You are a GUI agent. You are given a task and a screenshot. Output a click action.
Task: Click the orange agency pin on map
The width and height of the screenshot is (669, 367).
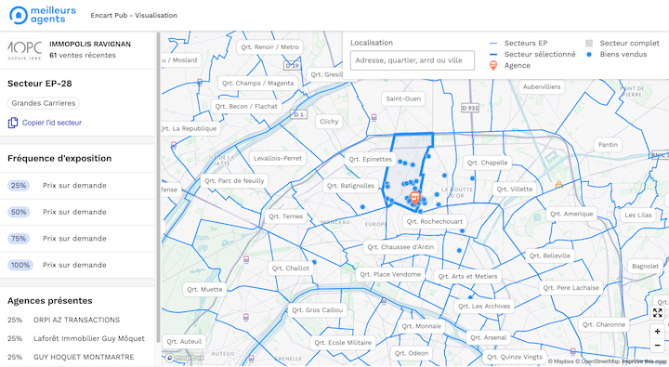[414, 198]
